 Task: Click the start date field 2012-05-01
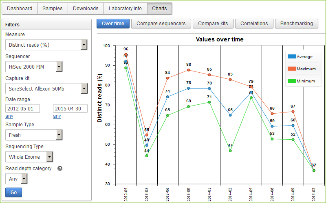click(26, 108)
